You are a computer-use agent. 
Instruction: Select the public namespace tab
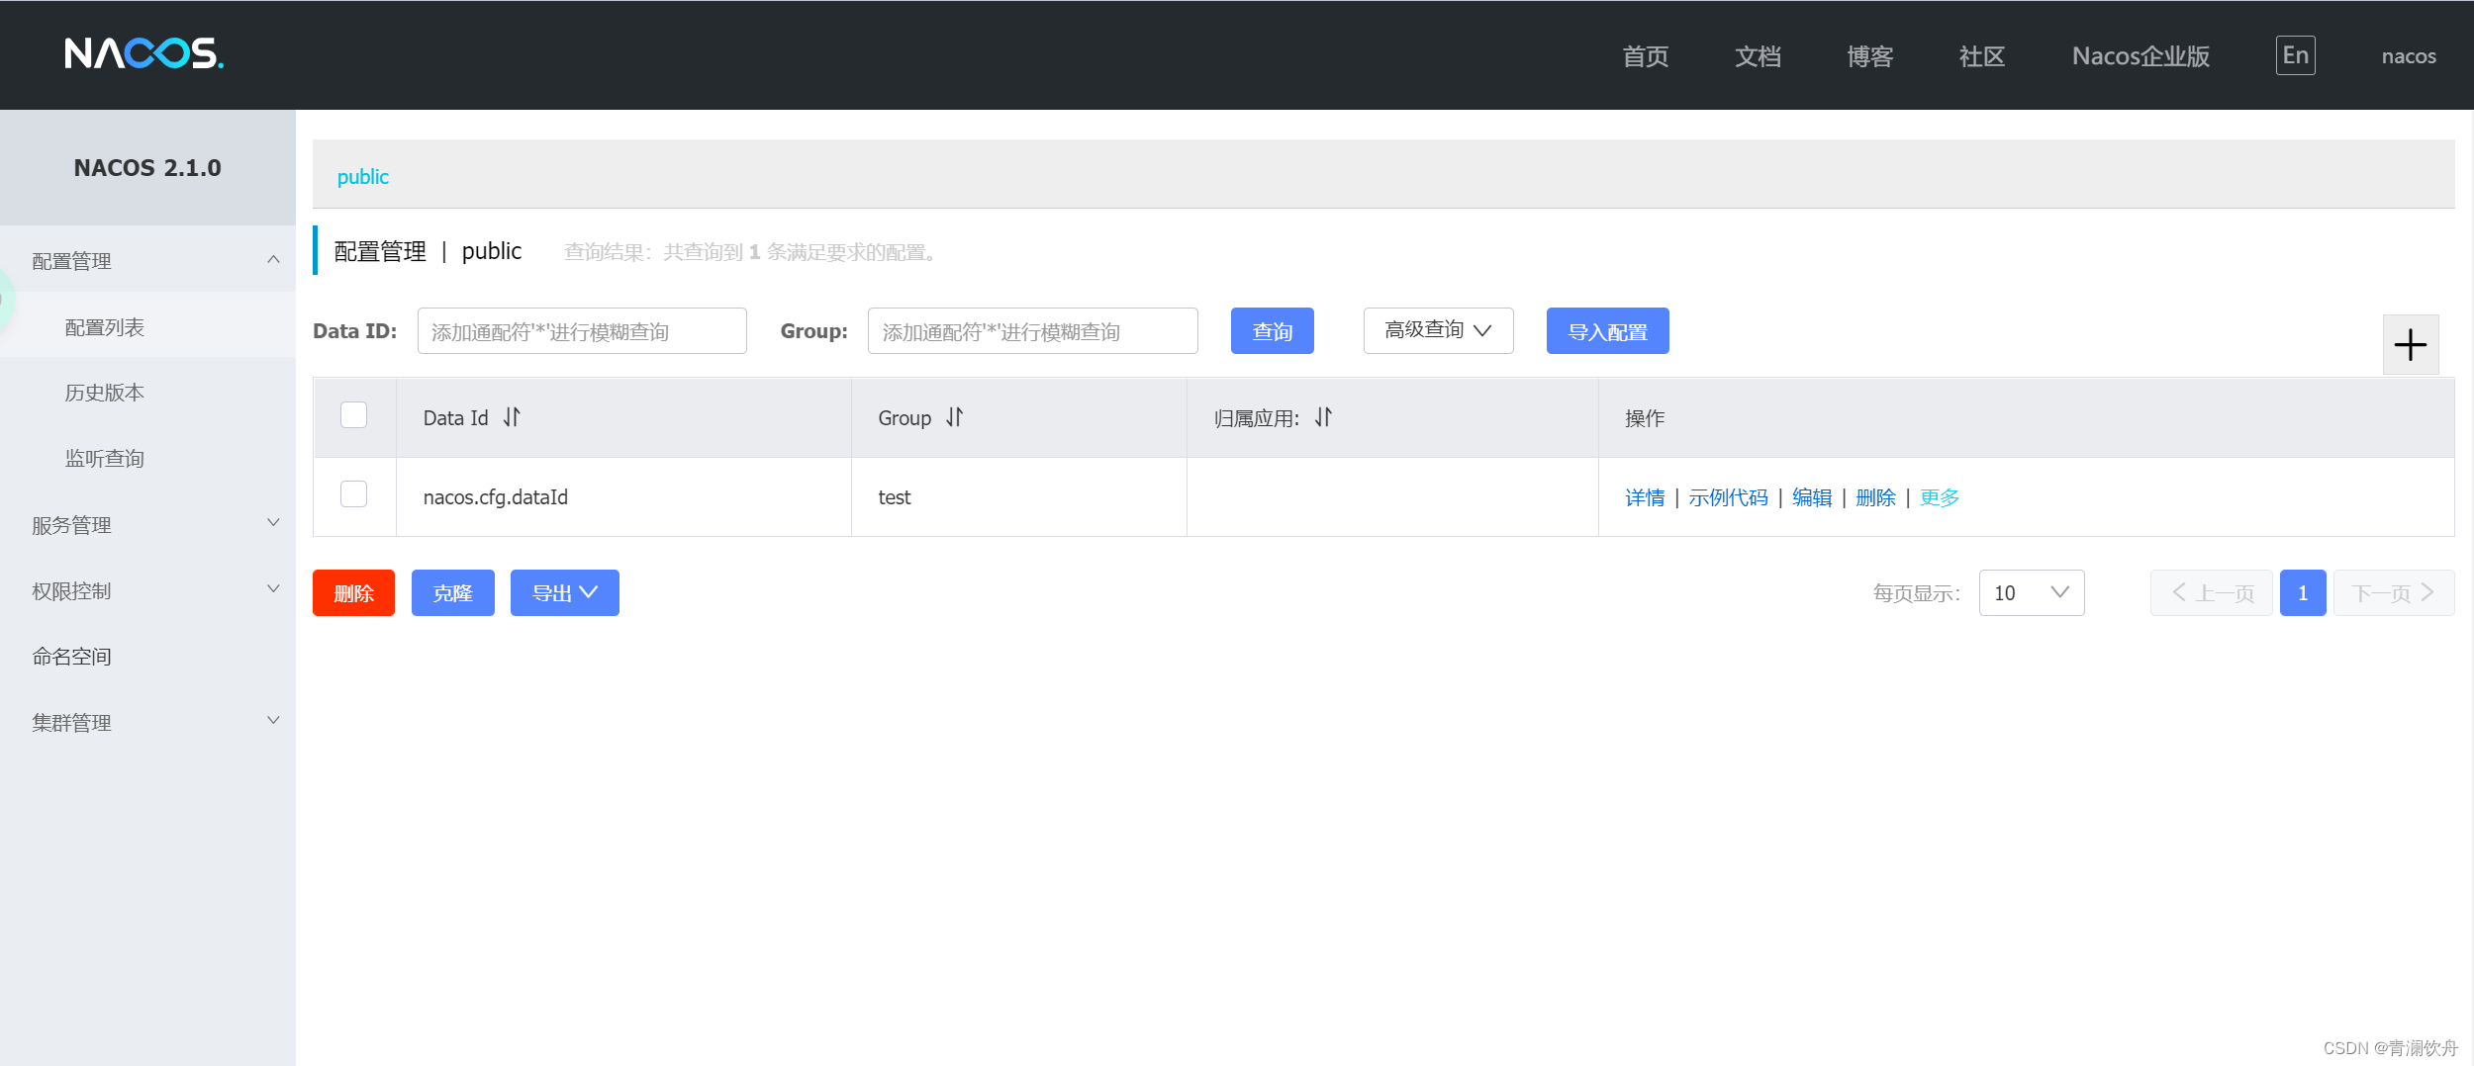pos(363,177)
